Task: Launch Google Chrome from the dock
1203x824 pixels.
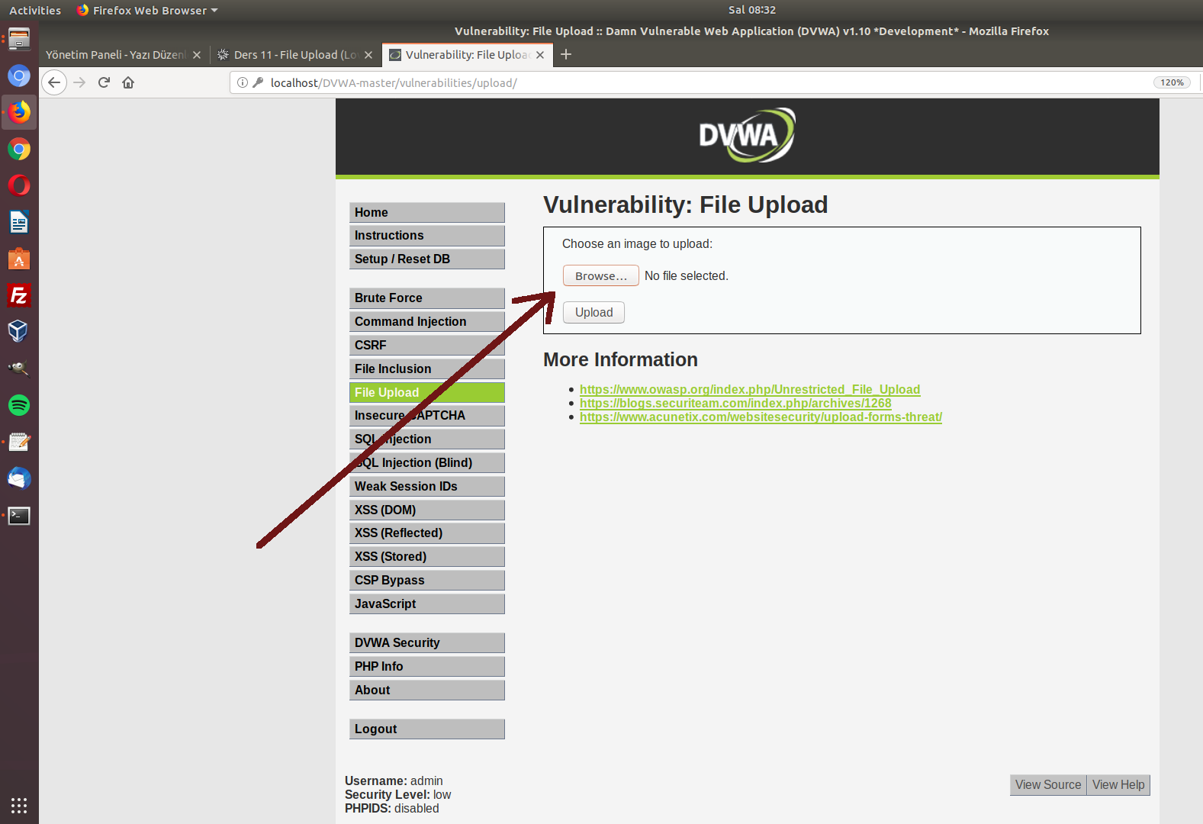Action: (x=19, y=149)
